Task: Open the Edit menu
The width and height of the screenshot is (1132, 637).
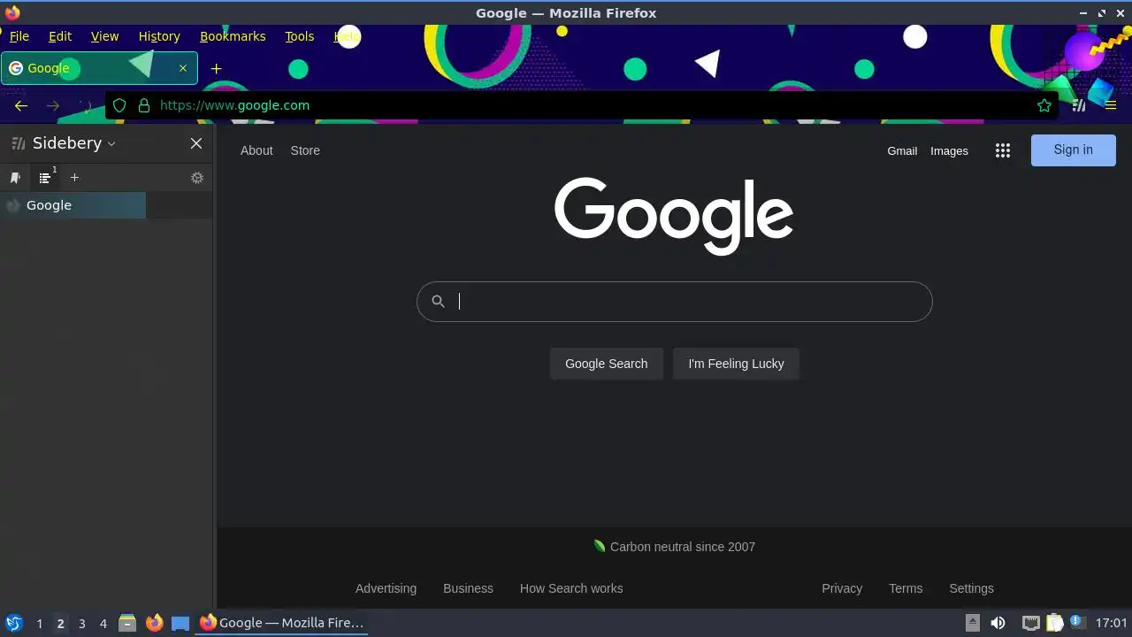Action: click(60, 36)
